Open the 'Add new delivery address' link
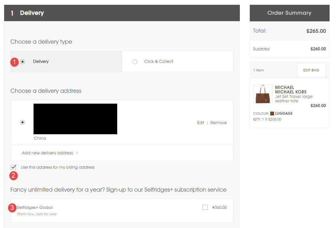Screen dimensions: 336x228 point(47,153)
